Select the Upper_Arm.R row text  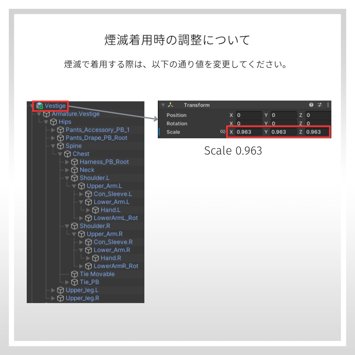point(105,234)
